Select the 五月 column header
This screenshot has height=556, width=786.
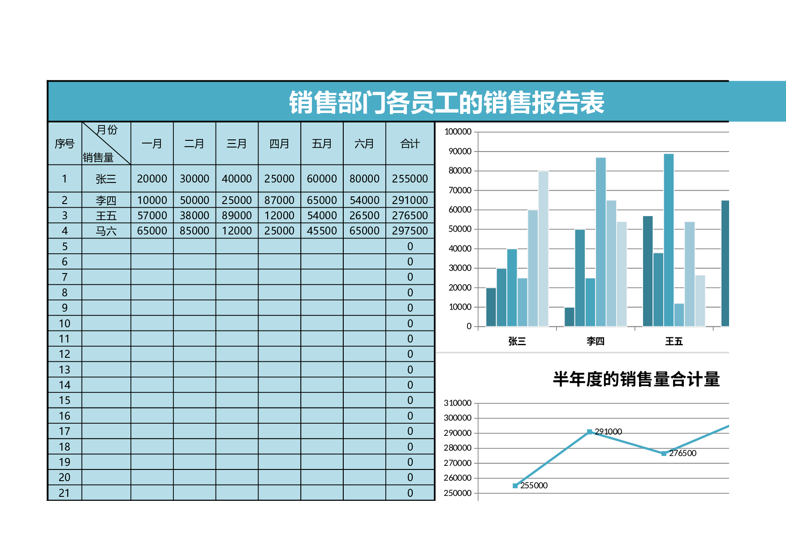click(x=322, y=143)
